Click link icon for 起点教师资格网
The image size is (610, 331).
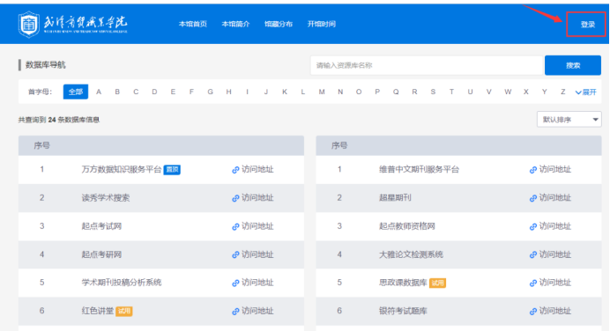(x=533, y=226)
